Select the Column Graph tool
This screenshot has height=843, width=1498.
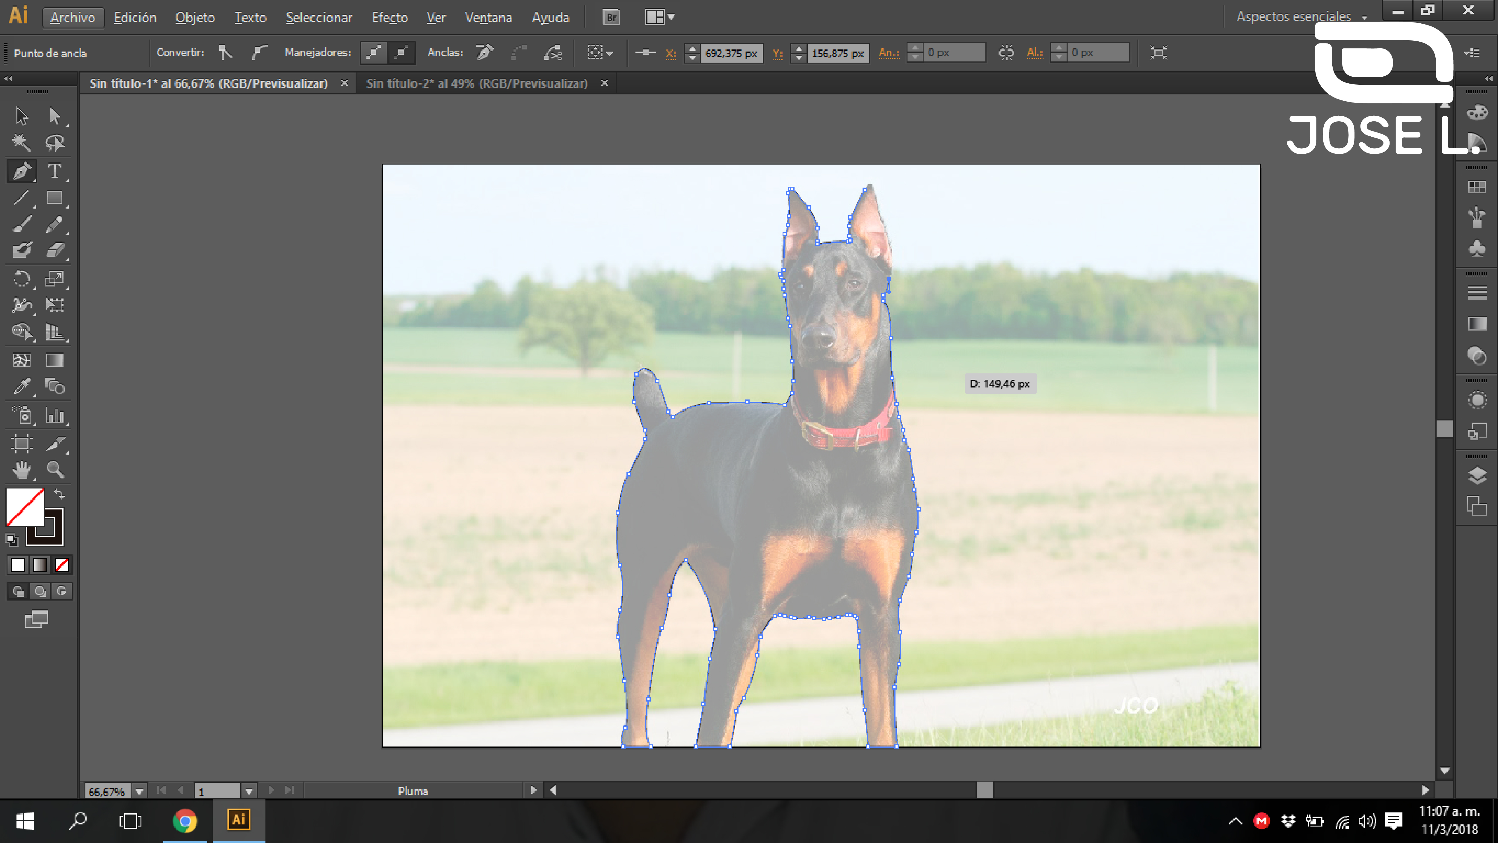coord(55,415)
